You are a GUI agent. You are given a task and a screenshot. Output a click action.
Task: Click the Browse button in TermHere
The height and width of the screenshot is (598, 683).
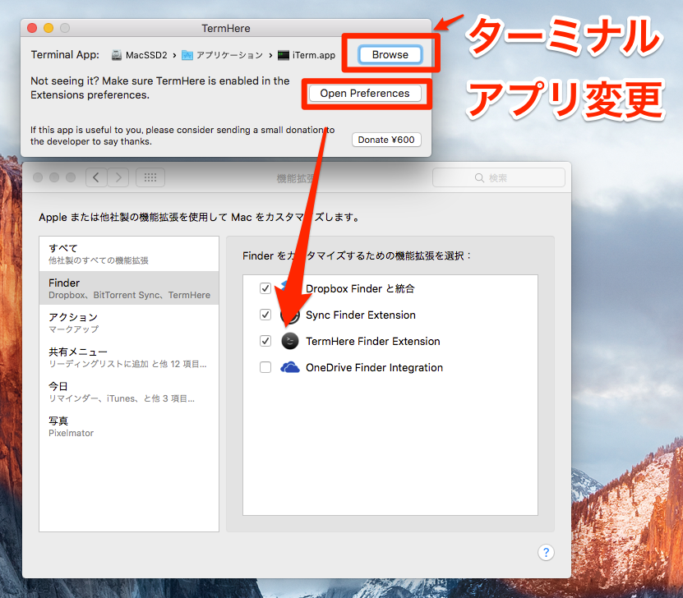point(390,55)
